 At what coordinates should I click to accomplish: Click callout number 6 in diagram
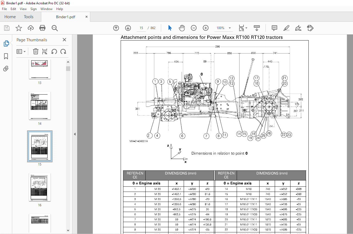tap(182, 136)
